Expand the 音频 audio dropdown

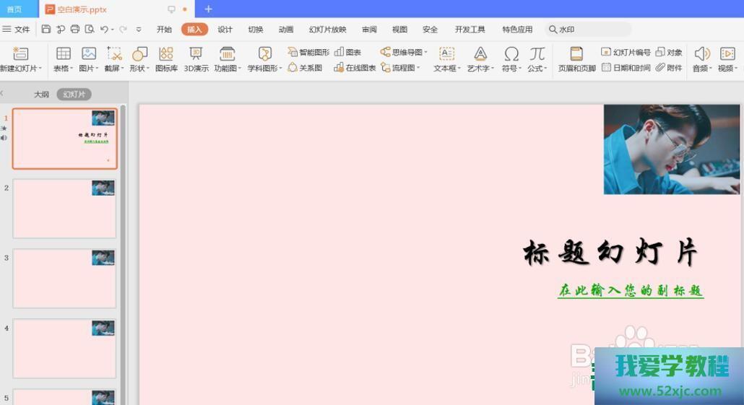(701, 59)
